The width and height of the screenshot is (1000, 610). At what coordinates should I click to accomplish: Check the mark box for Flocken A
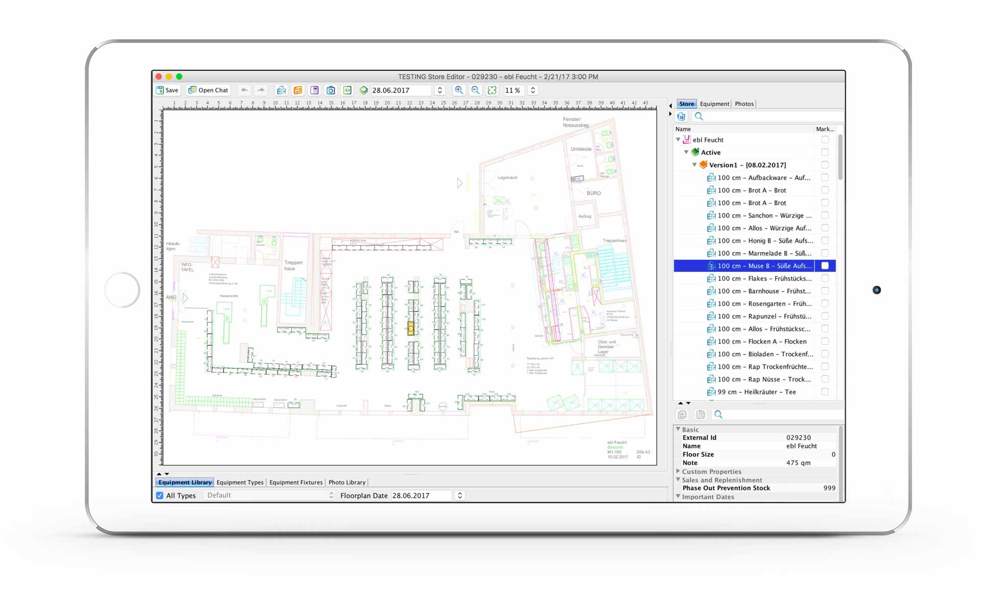824,341
